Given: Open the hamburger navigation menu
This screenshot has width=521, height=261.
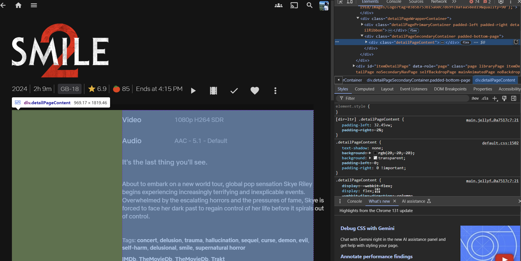Looking at the screenshot, I should (x=34, y=5).
